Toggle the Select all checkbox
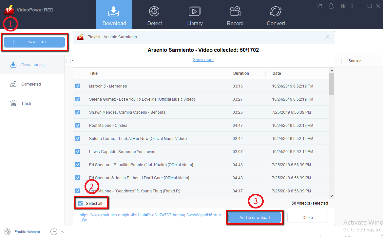383x237 pixels. tap(80, 203)
